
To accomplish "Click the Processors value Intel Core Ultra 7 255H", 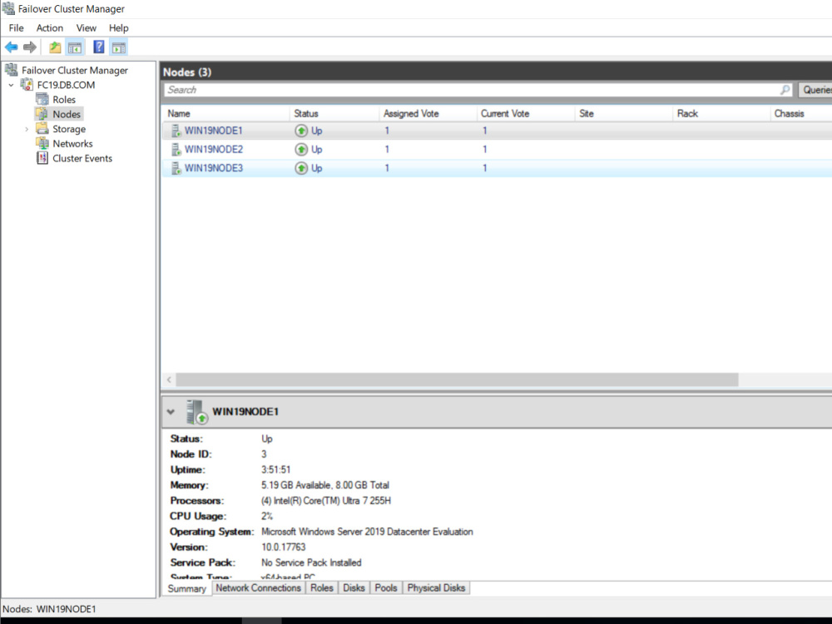I will pos(326,500).
